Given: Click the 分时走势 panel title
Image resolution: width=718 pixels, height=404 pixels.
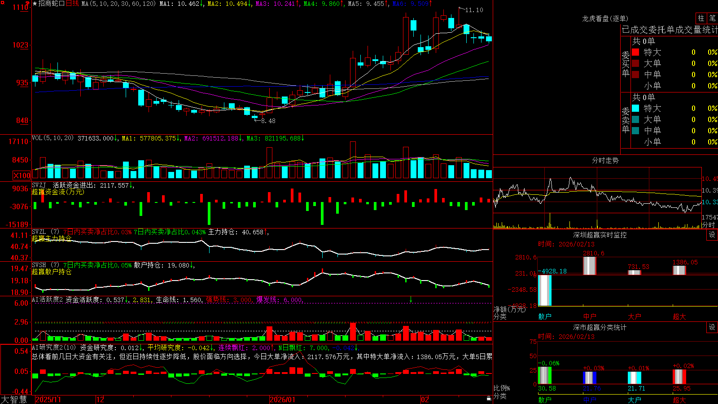Looking at the screenshot, I should (605, 160).
